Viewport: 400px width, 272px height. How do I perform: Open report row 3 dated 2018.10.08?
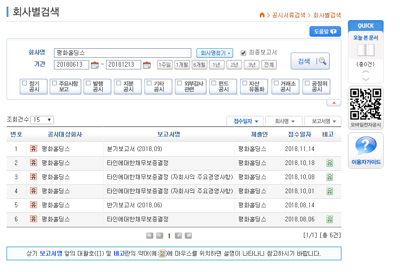[170, 177]
